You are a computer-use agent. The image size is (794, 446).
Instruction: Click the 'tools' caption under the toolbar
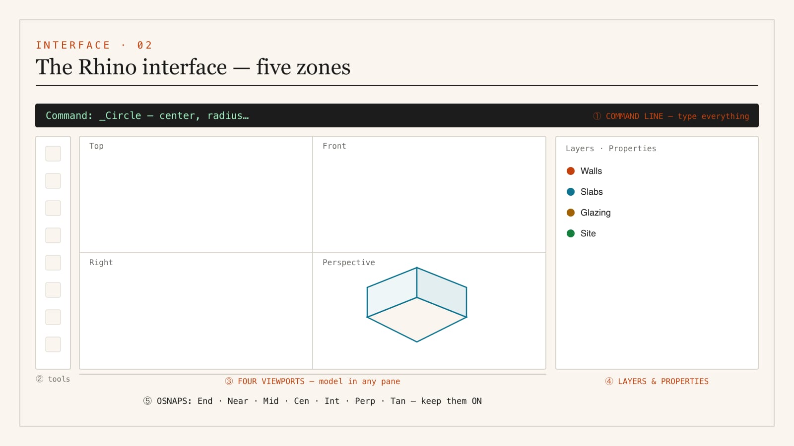click(x=59, y=379)
